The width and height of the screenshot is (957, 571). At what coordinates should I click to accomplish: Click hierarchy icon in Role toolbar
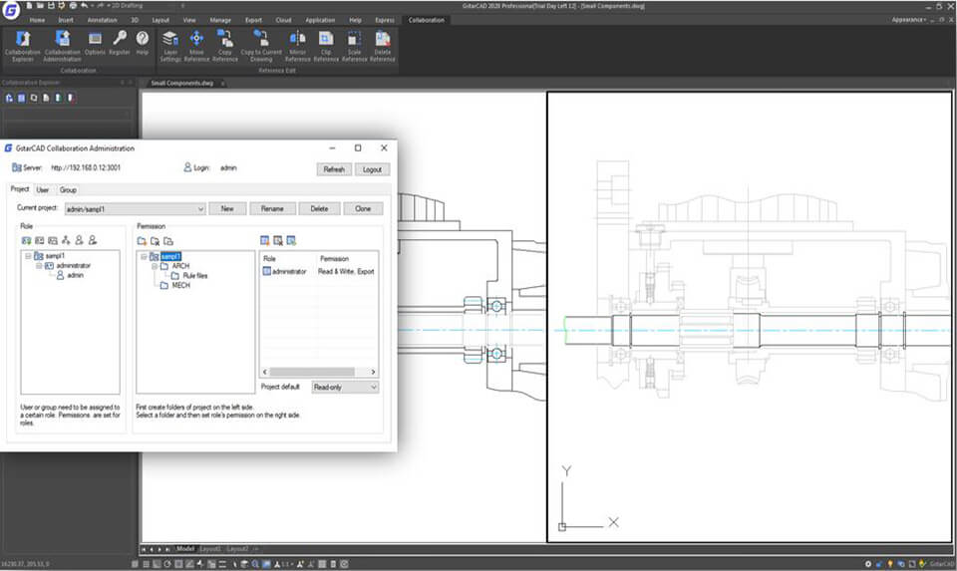click(66, 240)
